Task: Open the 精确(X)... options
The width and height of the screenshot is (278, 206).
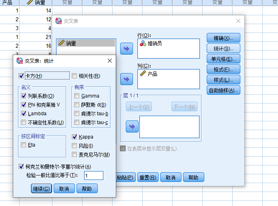Action: pyautogui.click(x=224, y=38)
